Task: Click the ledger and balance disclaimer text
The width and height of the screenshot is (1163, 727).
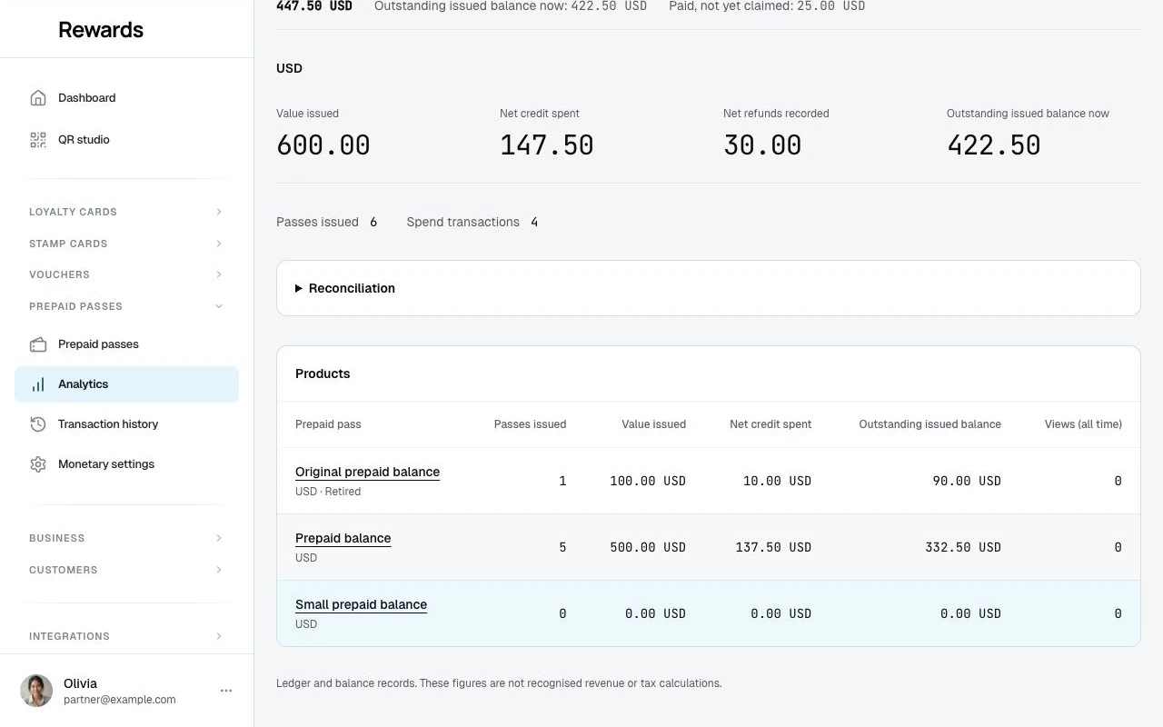Action: 499,683
